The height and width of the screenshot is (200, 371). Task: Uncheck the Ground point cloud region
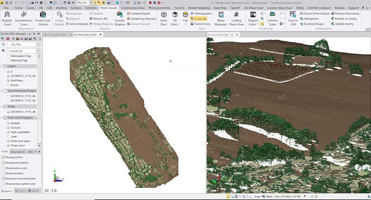click(x=8, y=128)
